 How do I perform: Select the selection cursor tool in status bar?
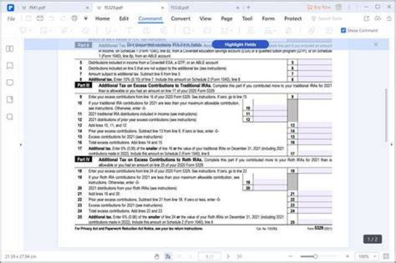click(x=168, y=256)
